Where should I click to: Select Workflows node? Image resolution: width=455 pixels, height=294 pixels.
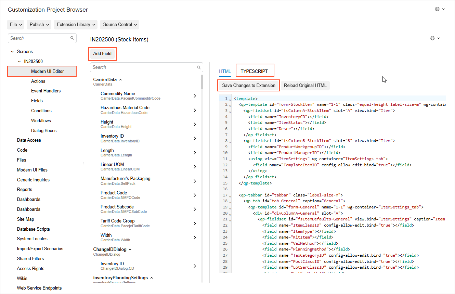tap(41, 121)
